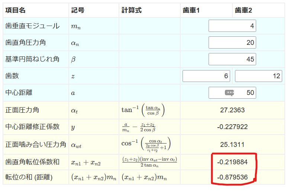Click the result value -0.227922
The image size is (290, 191).
(232, 127)
